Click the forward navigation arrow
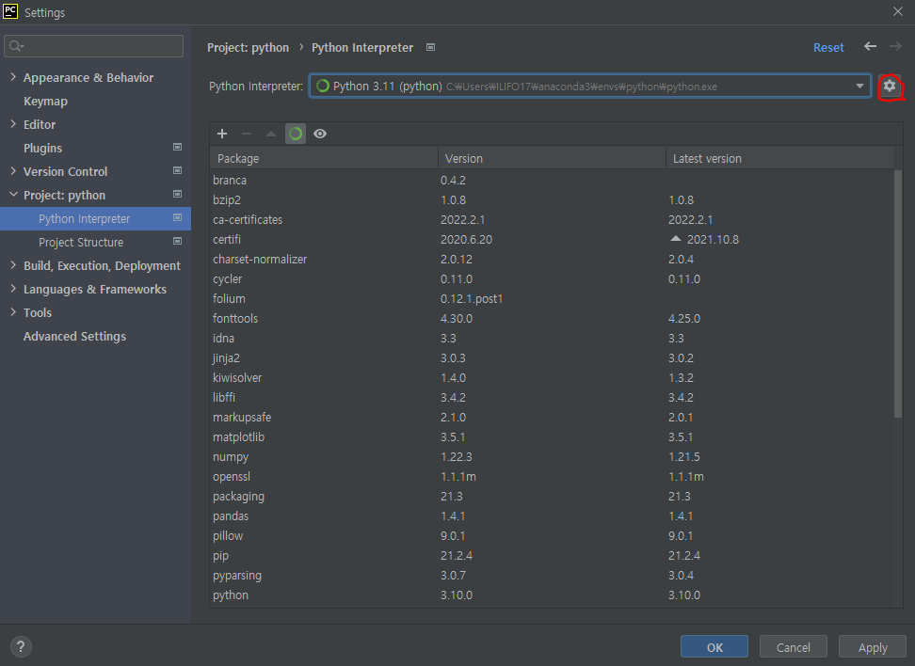Screen dimensions: 915x666 895,47
